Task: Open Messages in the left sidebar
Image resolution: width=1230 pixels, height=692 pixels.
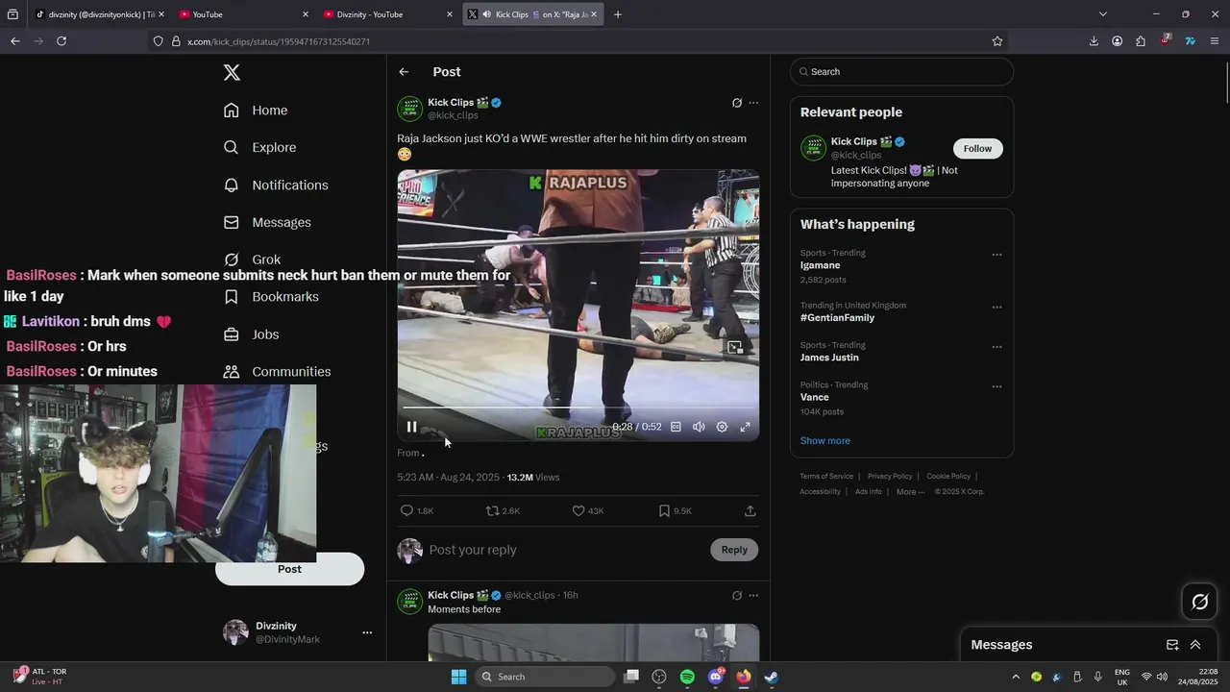Action: tap(267, 222)
